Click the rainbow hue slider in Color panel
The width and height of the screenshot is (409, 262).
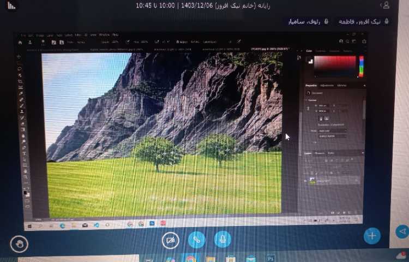pyautogui.click(x=361, y=66)
